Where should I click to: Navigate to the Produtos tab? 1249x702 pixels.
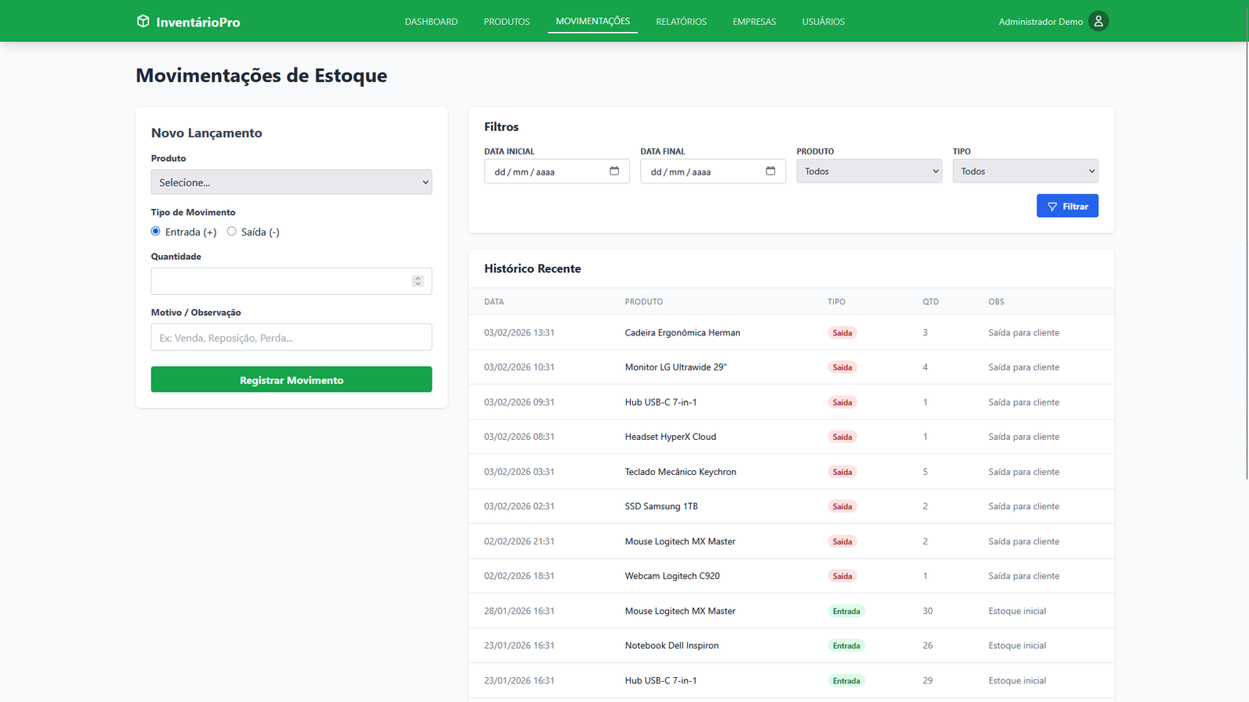click(507, 22)
